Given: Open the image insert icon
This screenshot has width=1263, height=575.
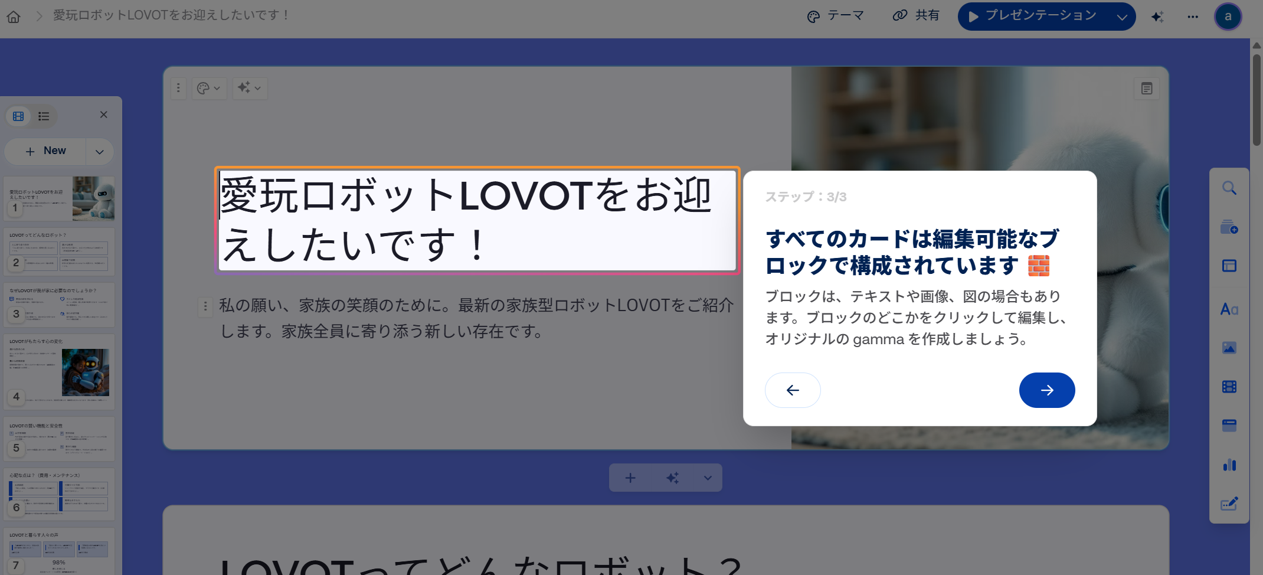Looking at the screenshot, I should 1229,348.
